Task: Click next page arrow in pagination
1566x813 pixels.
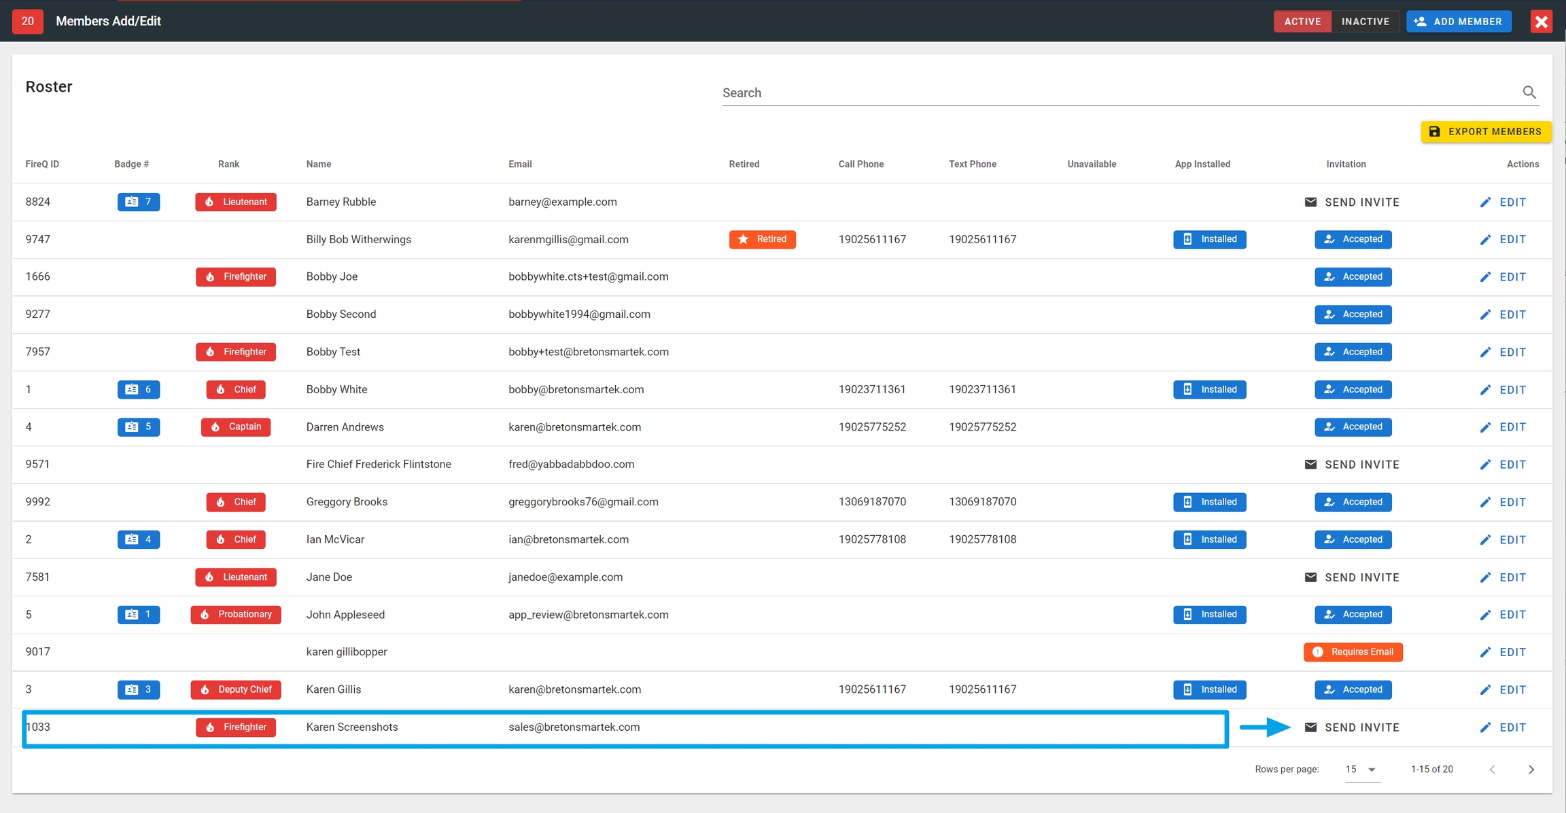Action: pyautogui.click(x=1531, y=770)
